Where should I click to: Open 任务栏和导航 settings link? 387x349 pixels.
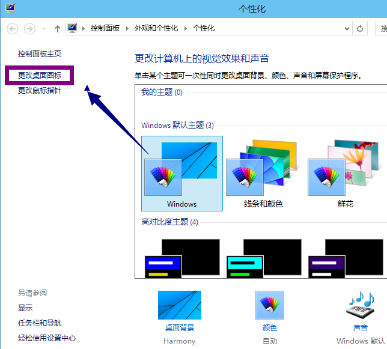tap(40, 323)
